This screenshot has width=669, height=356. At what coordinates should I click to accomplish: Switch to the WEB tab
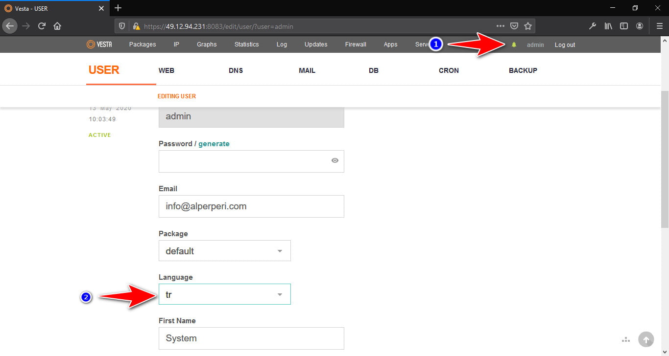point(167,70)
